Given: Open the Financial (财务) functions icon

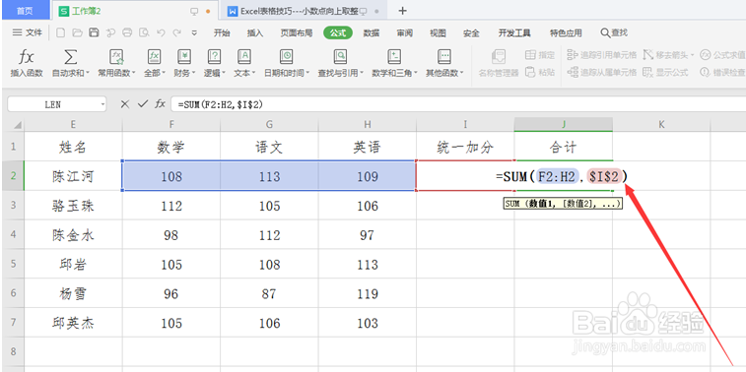Looking at the screenshot, I should pyautogui.click(x=184, y=57).
